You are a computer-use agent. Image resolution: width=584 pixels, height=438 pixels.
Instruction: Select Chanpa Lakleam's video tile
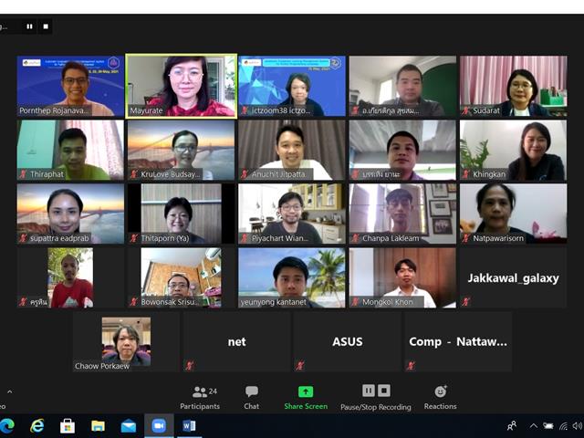click(x=402, y=214)
